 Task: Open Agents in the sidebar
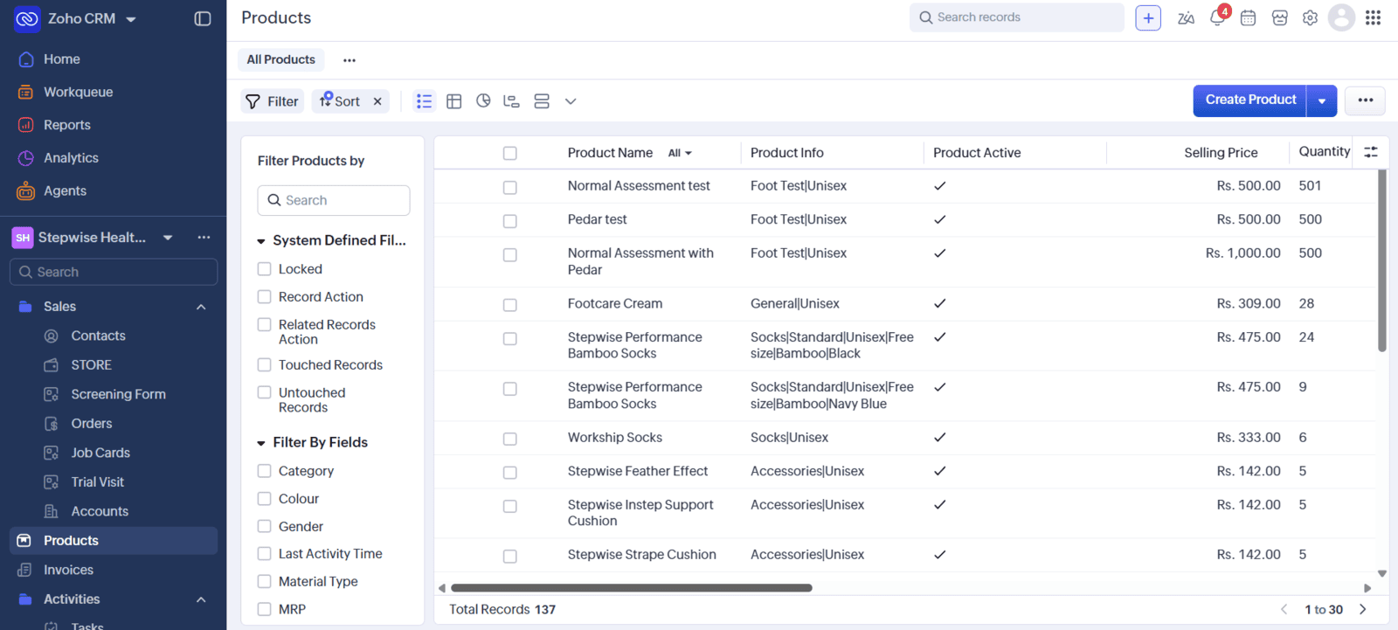point(65,191)
